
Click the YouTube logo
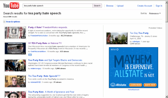(11, 6)
